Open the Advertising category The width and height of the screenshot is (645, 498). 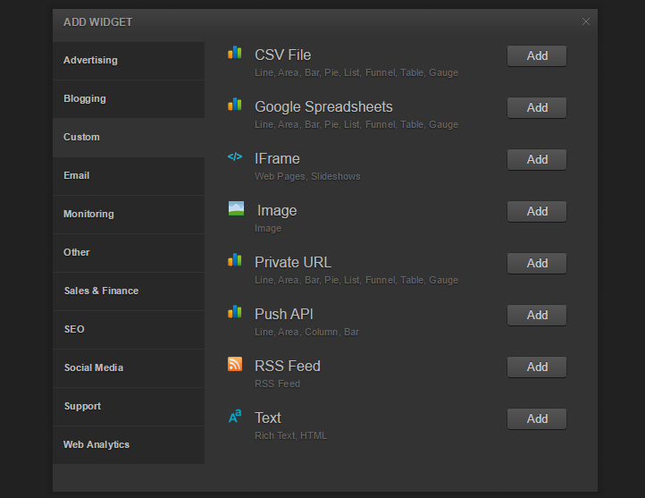click(129, 61)
